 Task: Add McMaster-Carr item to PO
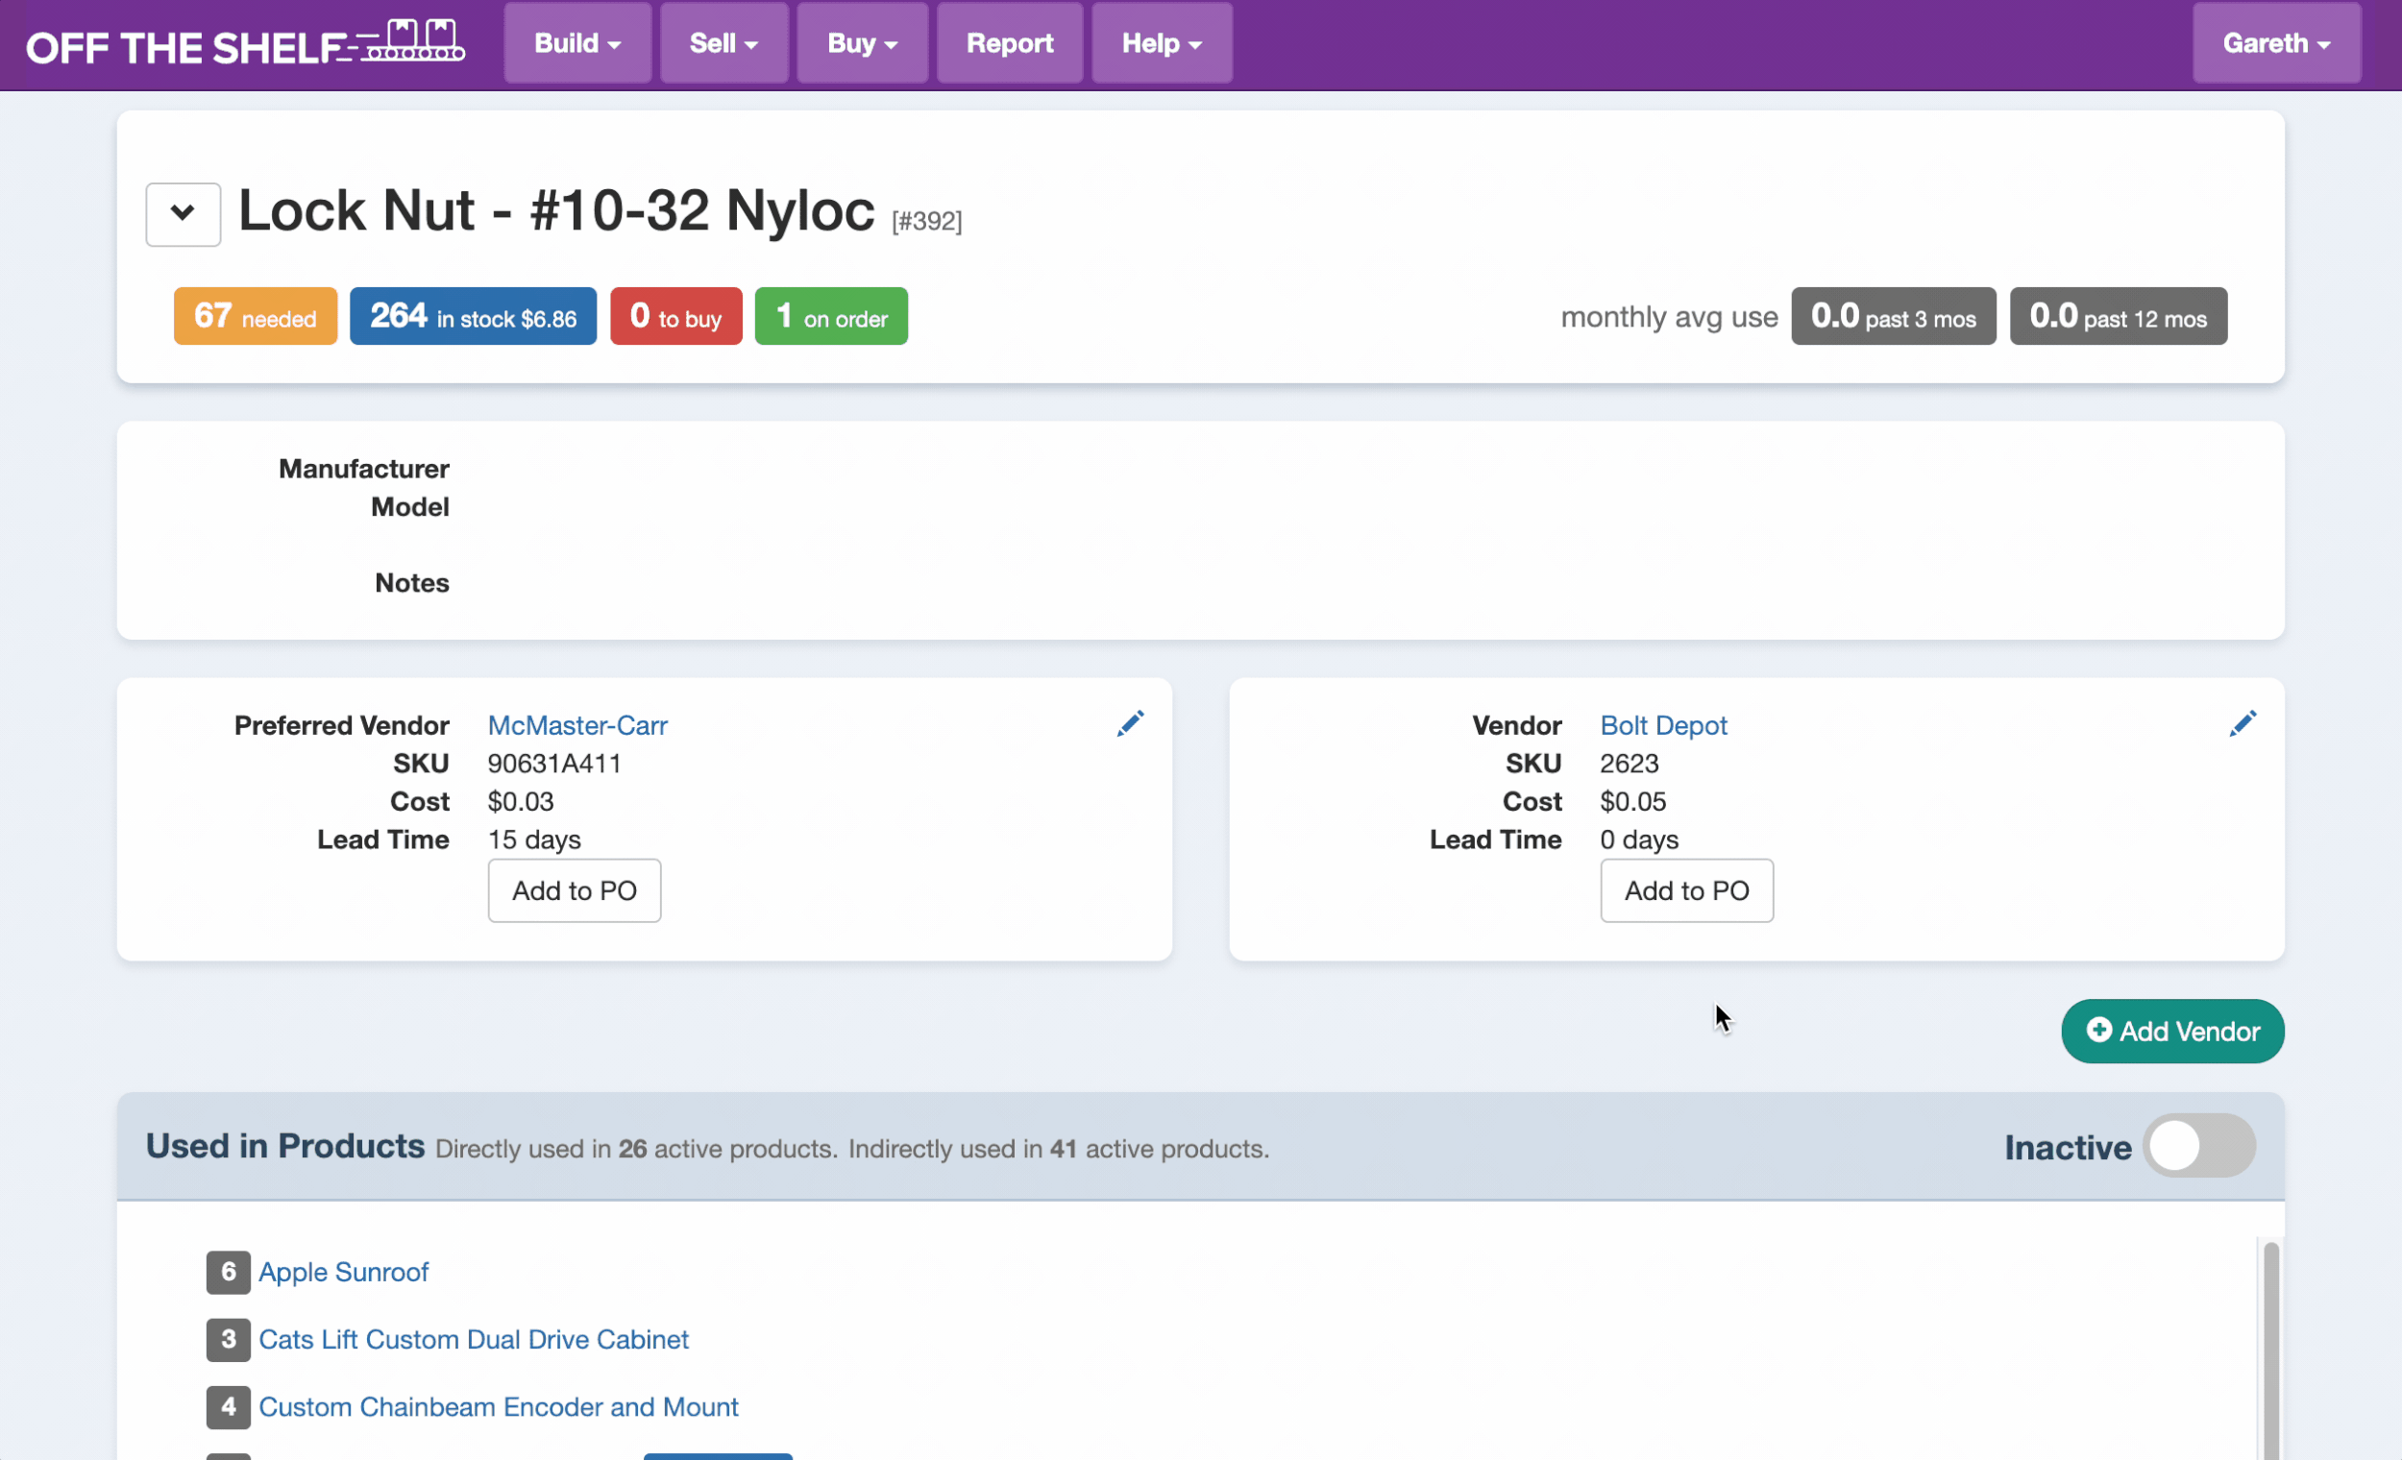(x=575, y=890)
